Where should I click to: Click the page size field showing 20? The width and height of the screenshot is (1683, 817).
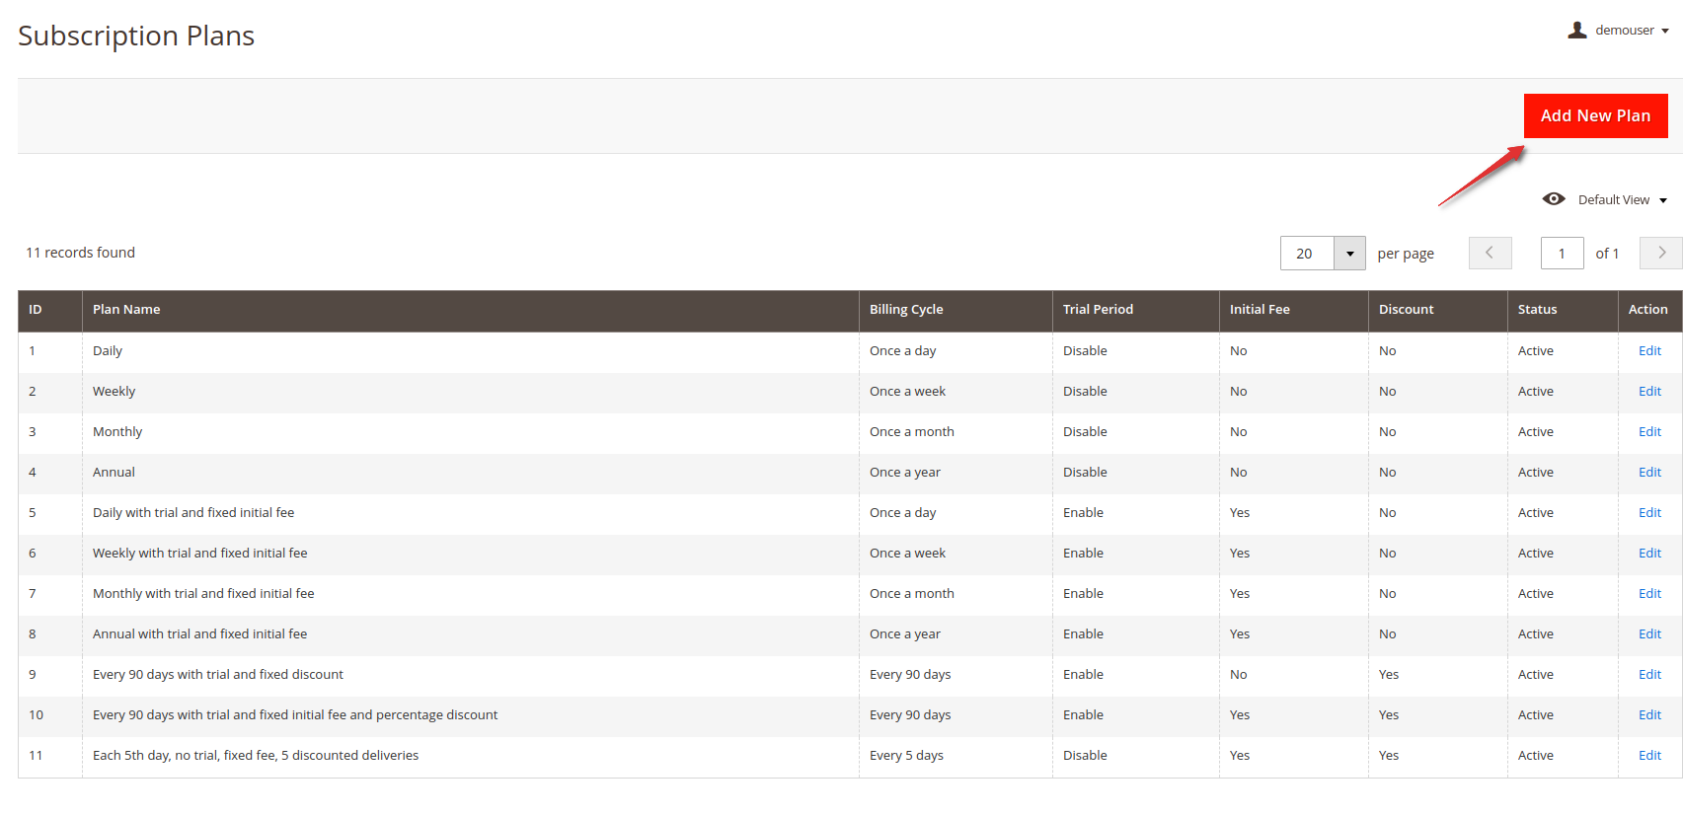pyautogui.click(x=1307, y=254)
